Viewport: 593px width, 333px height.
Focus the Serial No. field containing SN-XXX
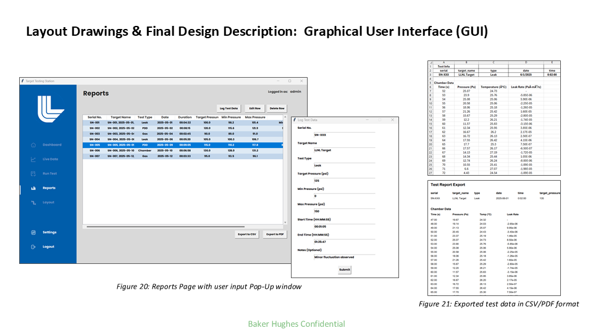coord(344,135)
